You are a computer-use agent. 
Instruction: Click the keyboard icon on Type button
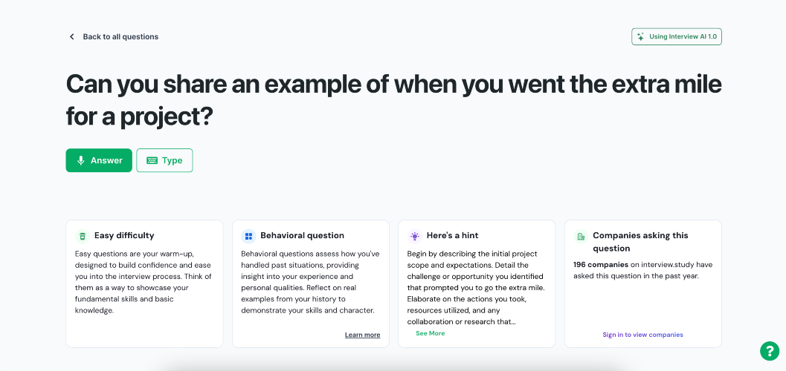pyautogui.click(x=152, y=160)
